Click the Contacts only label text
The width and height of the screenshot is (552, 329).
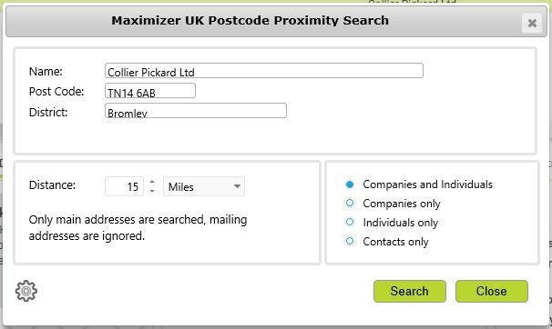395,242
